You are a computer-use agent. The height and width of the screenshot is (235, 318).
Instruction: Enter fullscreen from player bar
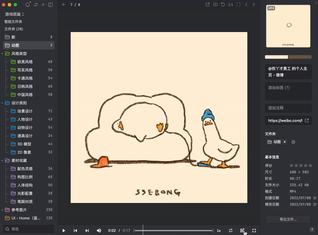point(254,231)
